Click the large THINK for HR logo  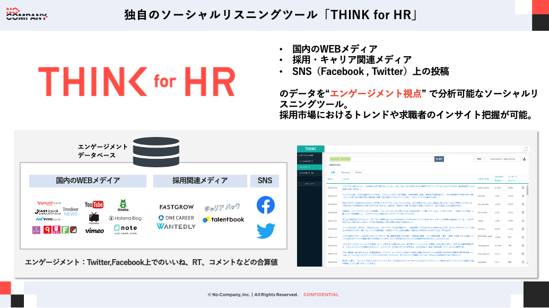click(136, 81)
